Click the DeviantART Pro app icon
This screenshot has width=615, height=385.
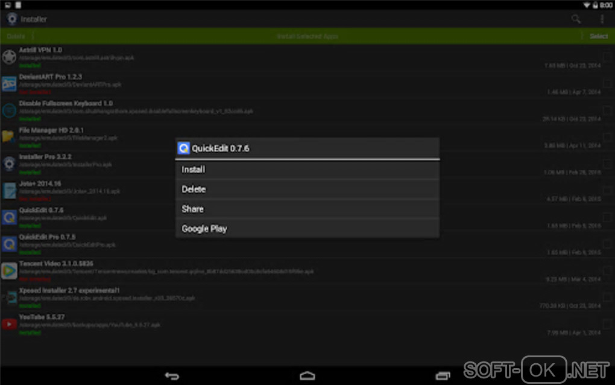(9, 84)
